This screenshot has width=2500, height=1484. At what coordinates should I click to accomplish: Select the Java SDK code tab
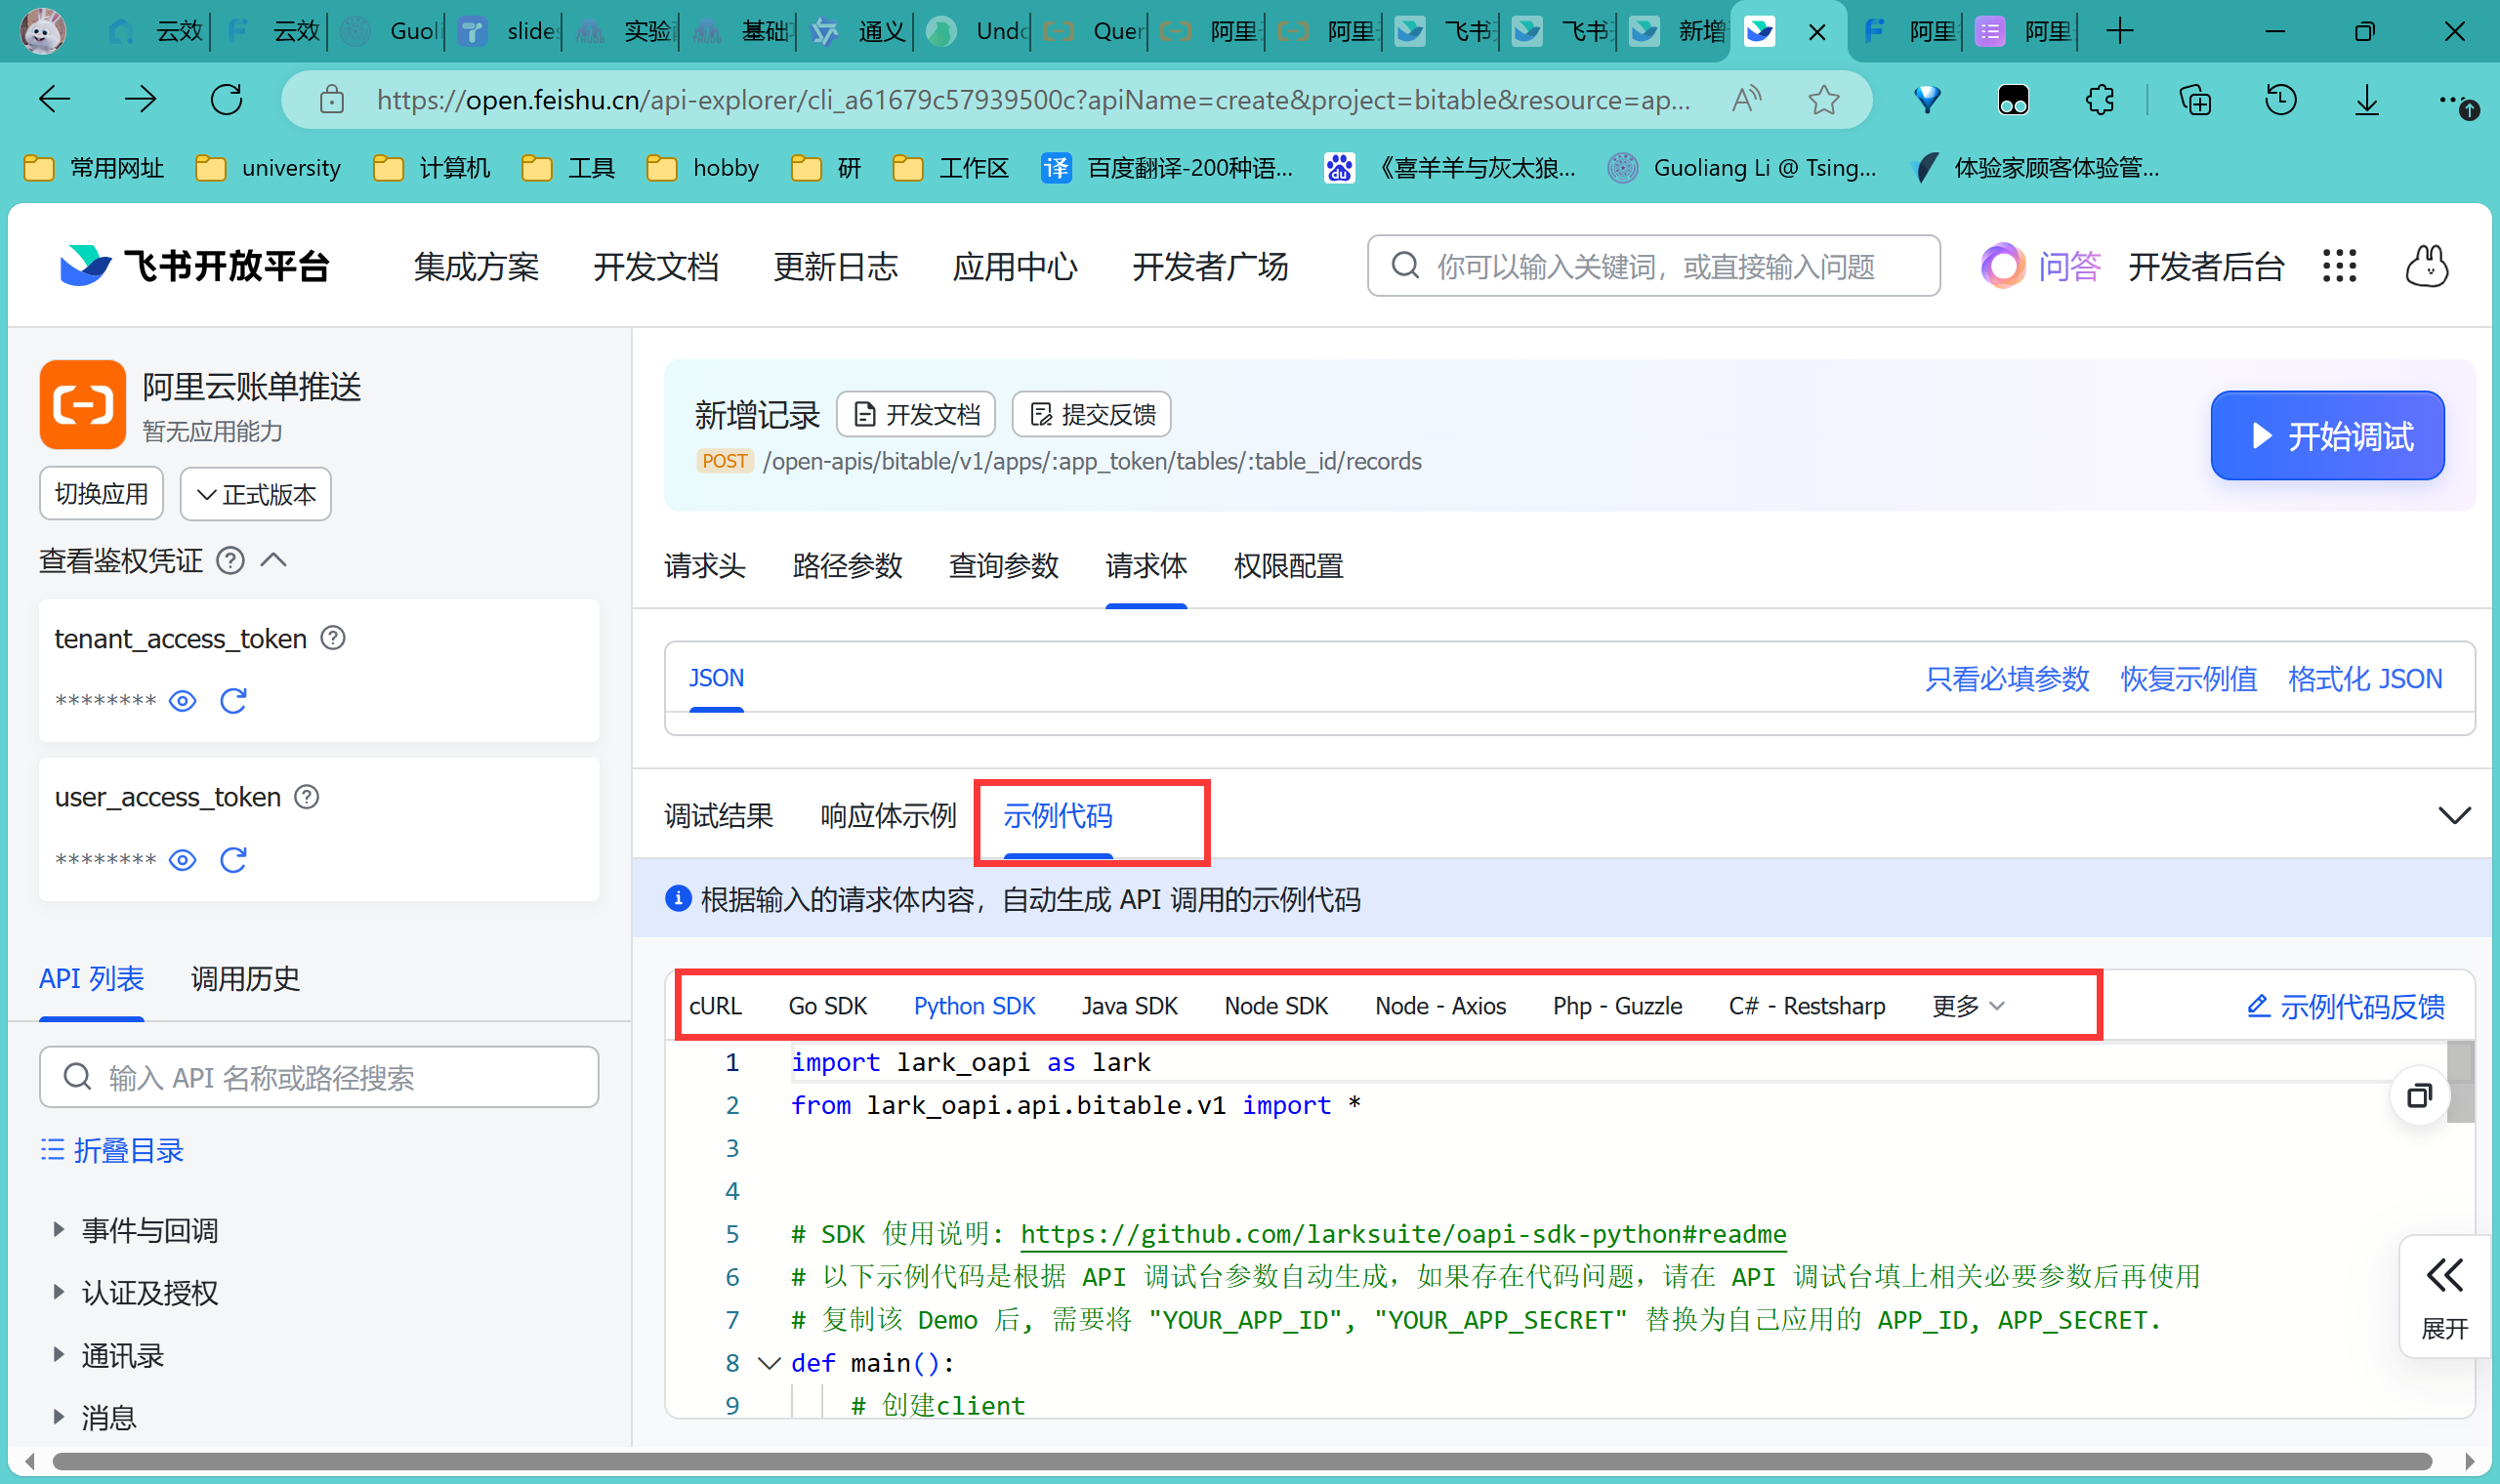[1129, 1006]
